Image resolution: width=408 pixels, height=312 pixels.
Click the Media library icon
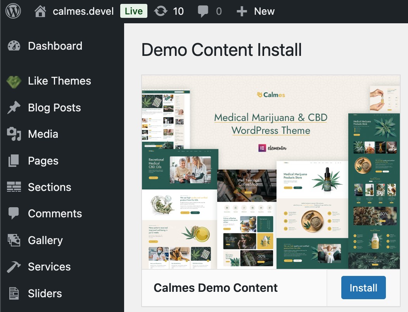click(x=14, y=134)
